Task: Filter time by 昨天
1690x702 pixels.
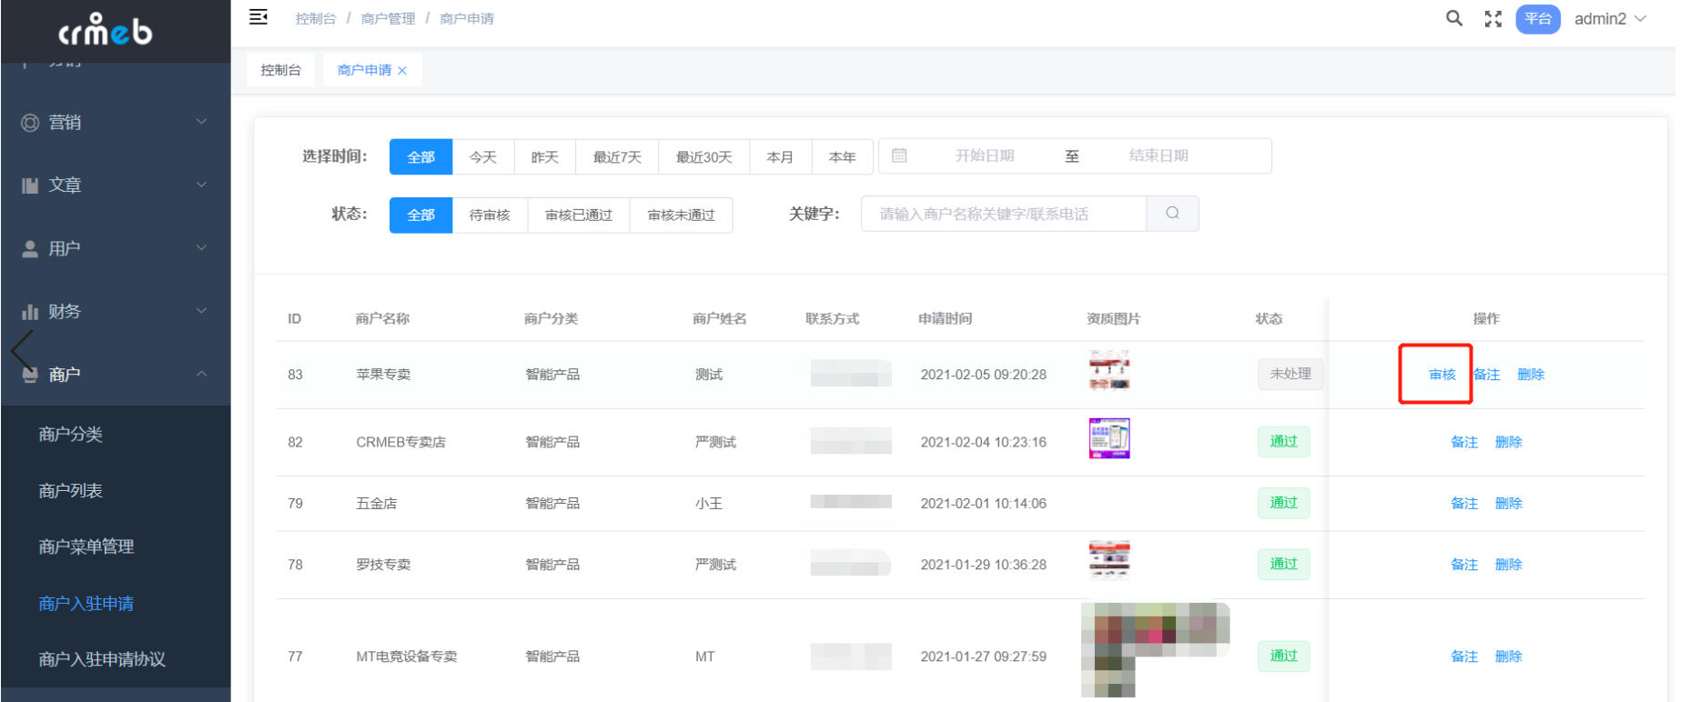Action: click(545, 156)
